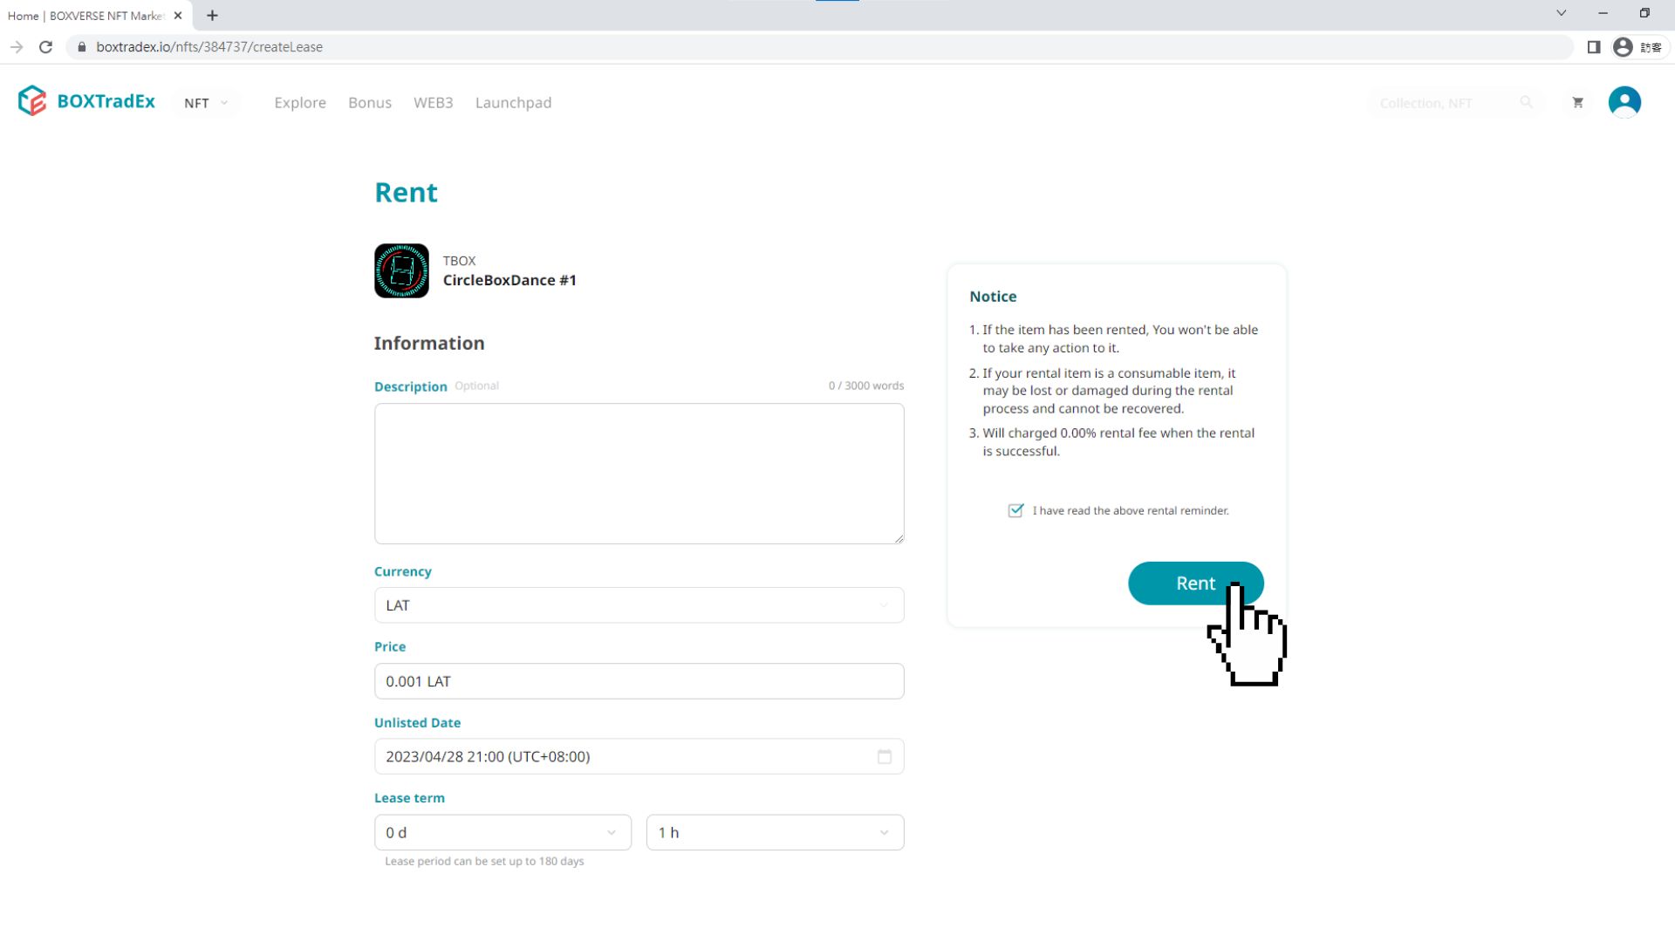The height and width of the screenshot is (942, 1675).
Task: Click the Price input field
Action: (639, 681)
